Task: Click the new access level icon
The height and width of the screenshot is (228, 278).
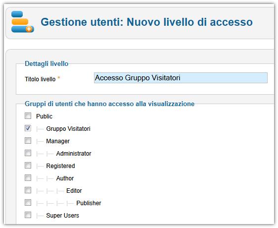Action: [x=23, y=22]
